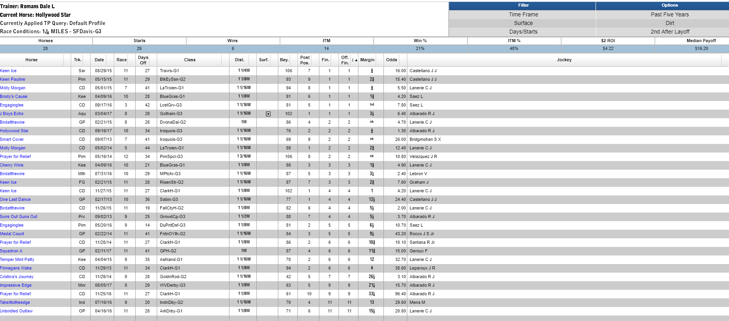
Task: Sort table by Odds column
Action: 391,60
